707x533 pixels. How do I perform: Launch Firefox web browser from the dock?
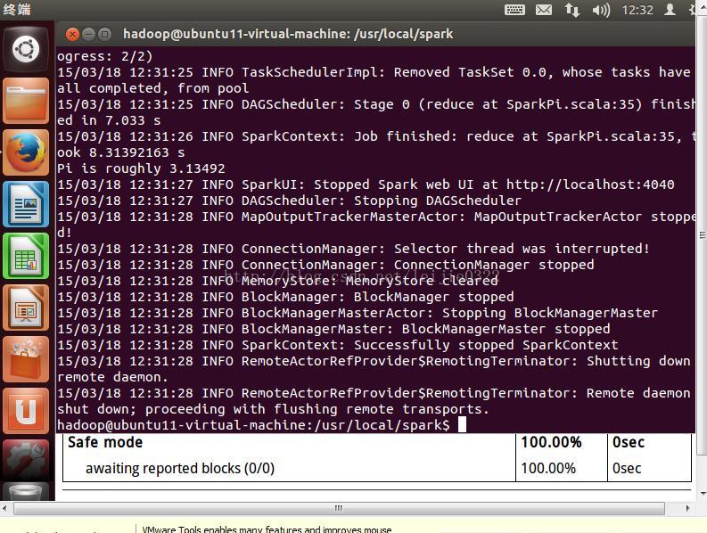(26, 152)
